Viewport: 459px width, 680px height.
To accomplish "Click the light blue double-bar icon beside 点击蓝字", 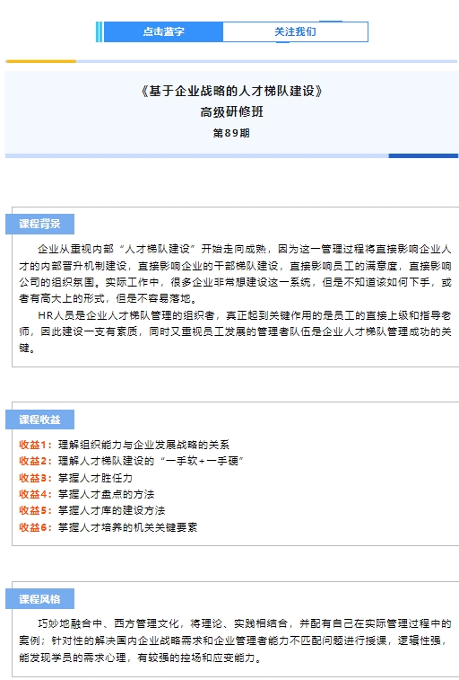I will [100, 31].
